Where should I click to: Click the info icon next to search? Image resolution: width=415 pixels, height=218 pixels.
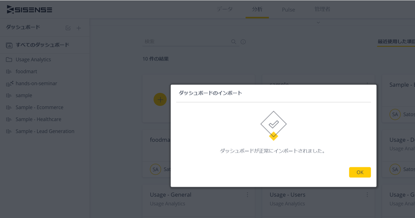(243, 42)
